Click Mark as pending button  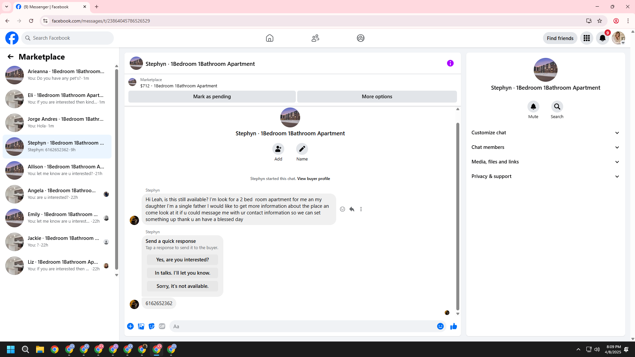212,97
